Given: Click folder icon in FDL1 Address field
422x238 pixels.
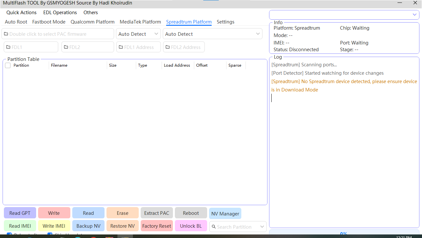Looking at the screenshot, I should 121,47.
